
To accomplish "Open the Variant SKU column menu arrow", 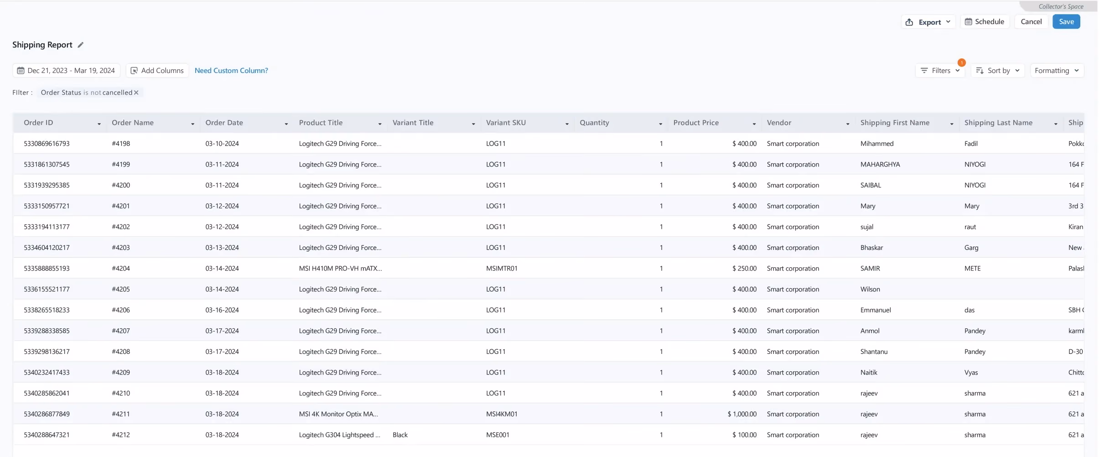I will coord(567,124).
